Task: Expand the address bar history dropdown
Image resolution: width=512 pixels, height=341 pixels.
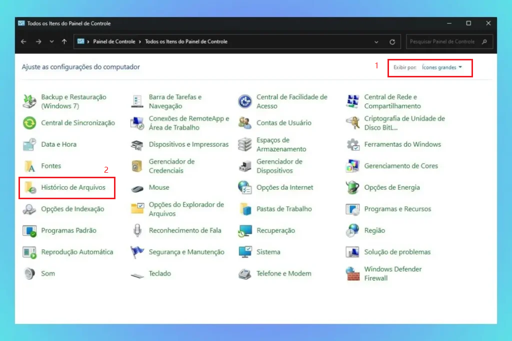Action: [376, 42]
